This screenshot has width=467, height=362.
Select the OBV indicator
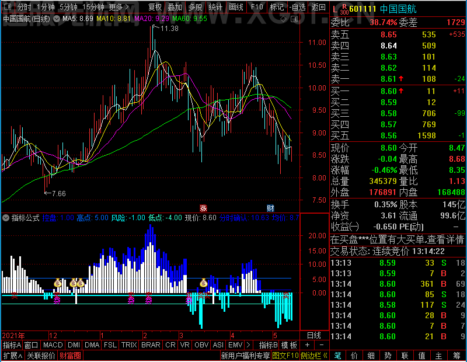[201, 345]
